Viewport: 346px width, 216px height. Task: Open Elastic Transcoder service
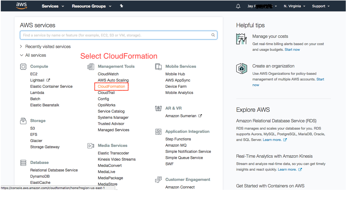tap(114, 153)
